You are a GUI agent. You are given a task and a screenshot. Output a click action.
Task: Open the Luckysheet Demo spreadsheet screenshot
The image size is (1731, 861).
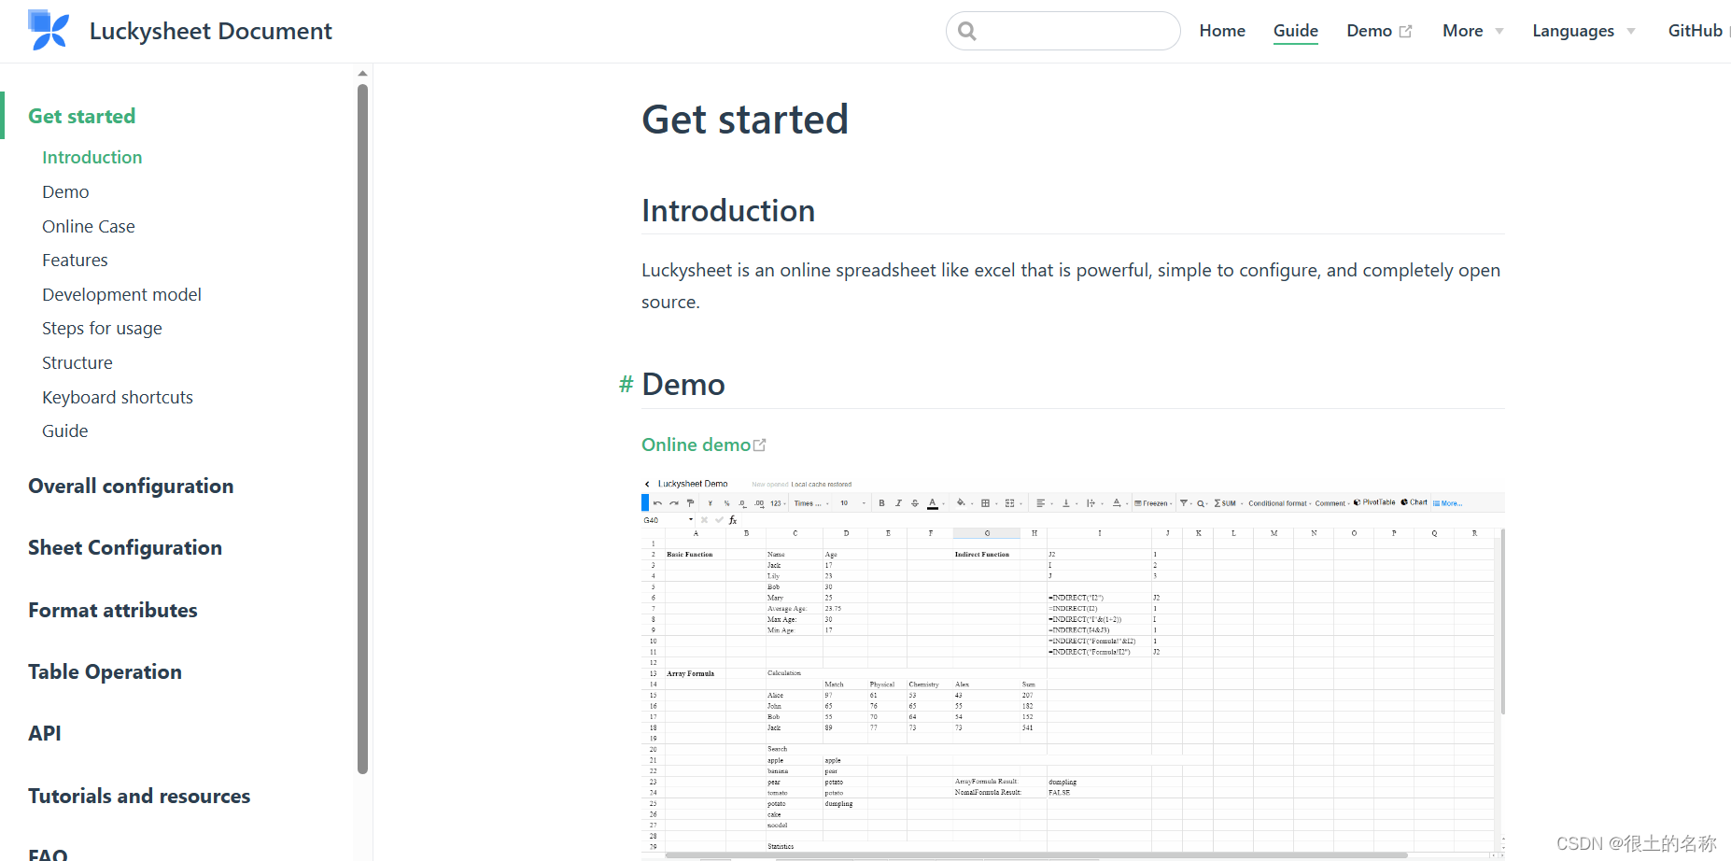click(x=1073, y=667)
